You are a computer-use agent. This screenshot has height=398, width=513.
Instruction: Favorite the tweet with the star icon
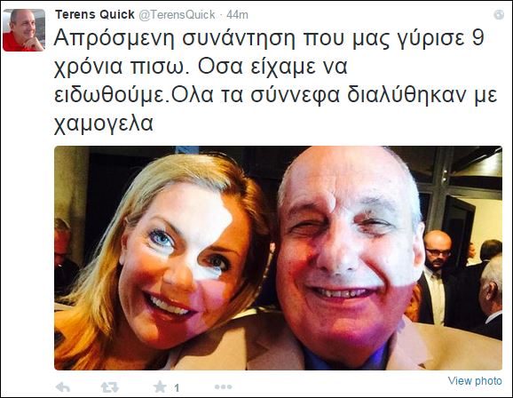[x=160, y=386]
